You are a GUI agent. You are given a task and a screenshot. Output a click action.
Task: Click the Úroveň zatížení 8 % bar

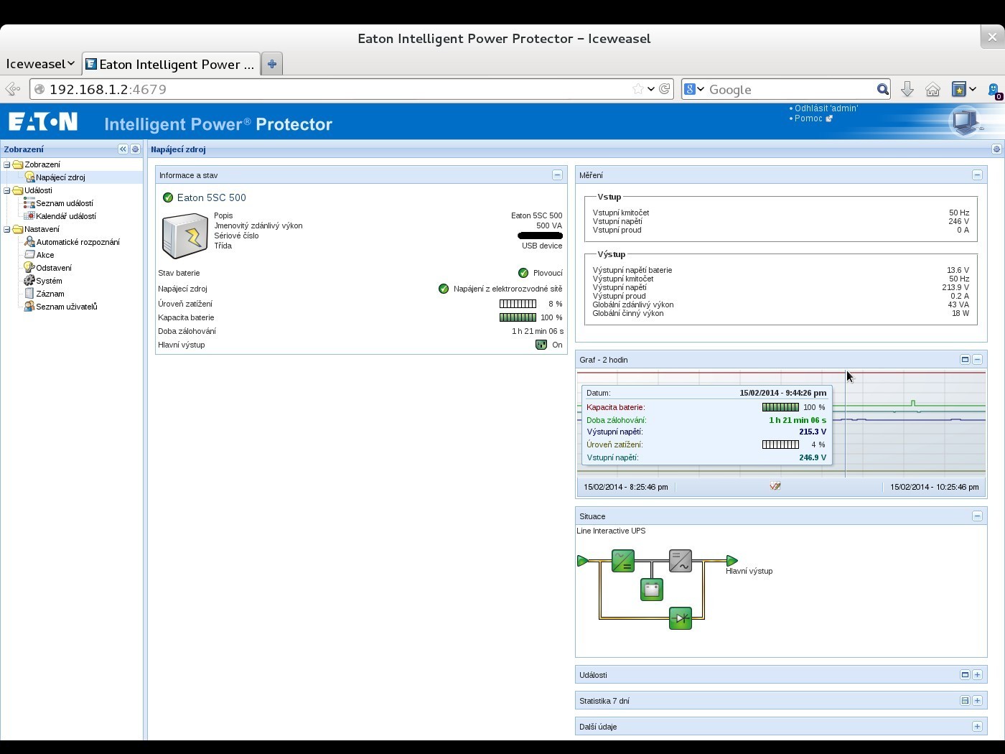518,304
